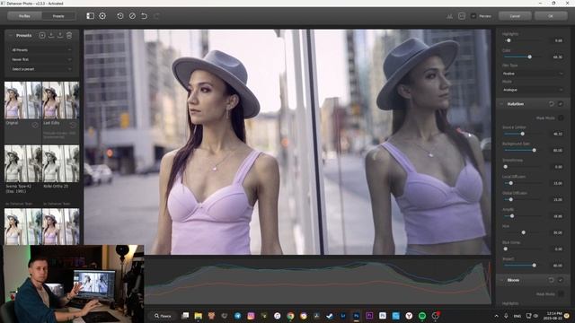Add new preset with plus icon
The width and height of the screenshot is (575, 323).
42,36
